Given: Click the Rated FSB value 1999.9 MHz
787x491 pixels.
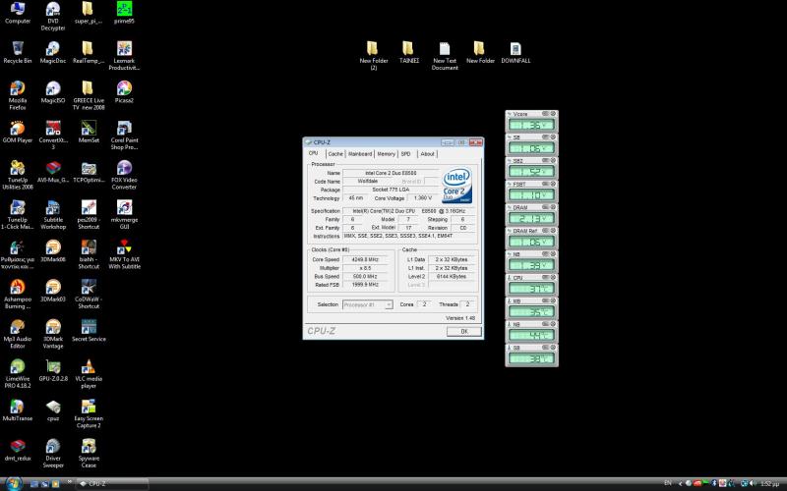Looking at the screenshot, I should tap(365, 285).
